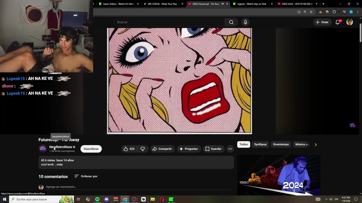Close the rageylo Kick tab
This screenshot has width=362, height=203.
(x=272, y=4)
